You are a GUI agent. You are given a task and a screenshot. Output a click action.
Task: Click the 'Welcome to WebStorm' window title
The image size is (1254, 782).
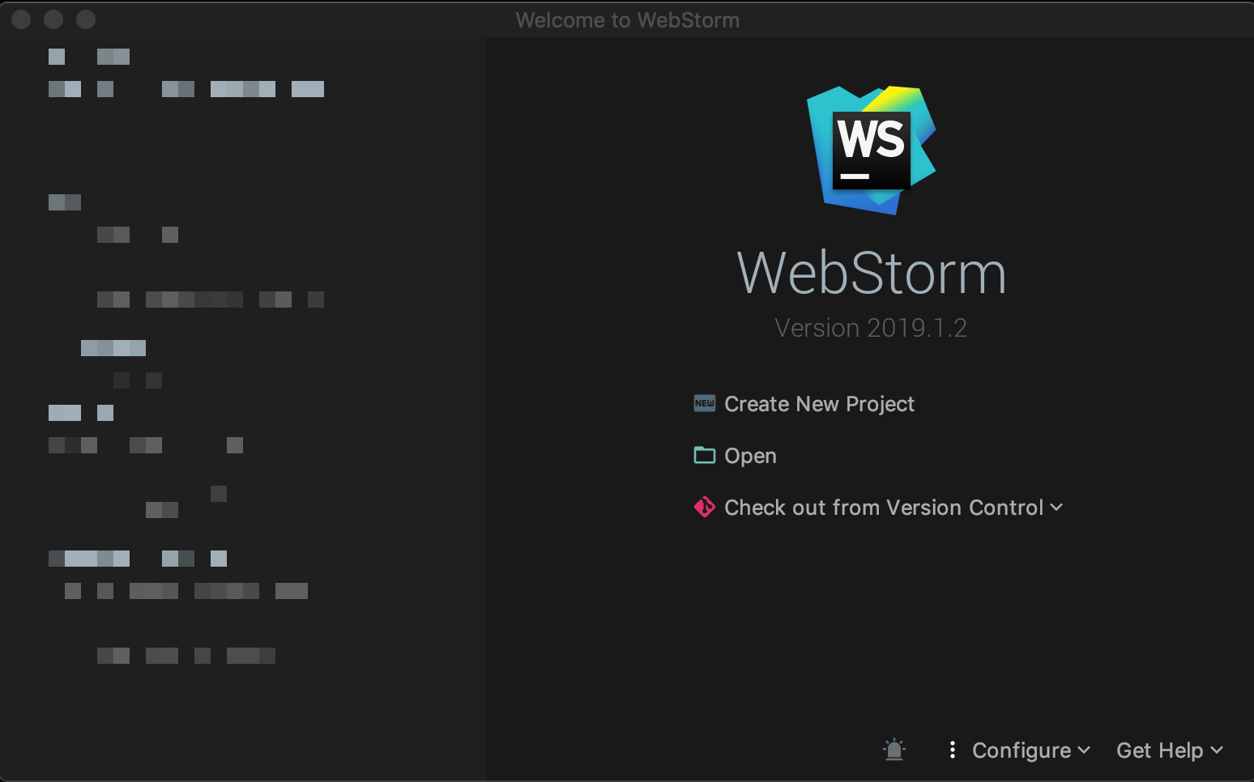click(x=628, y=20)
